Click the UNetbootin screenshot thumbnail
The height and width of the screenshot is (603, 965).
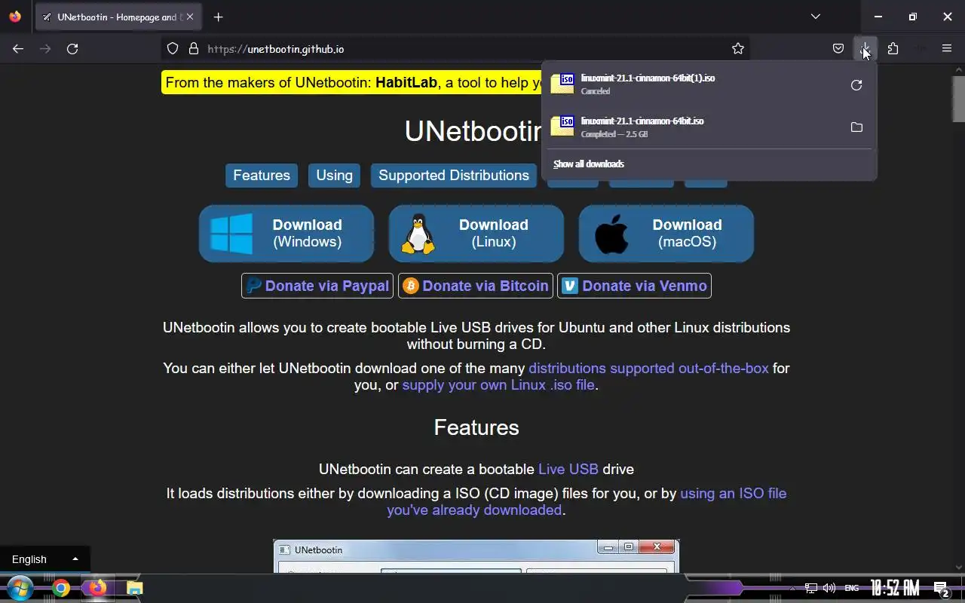click(x=476, y=556)
